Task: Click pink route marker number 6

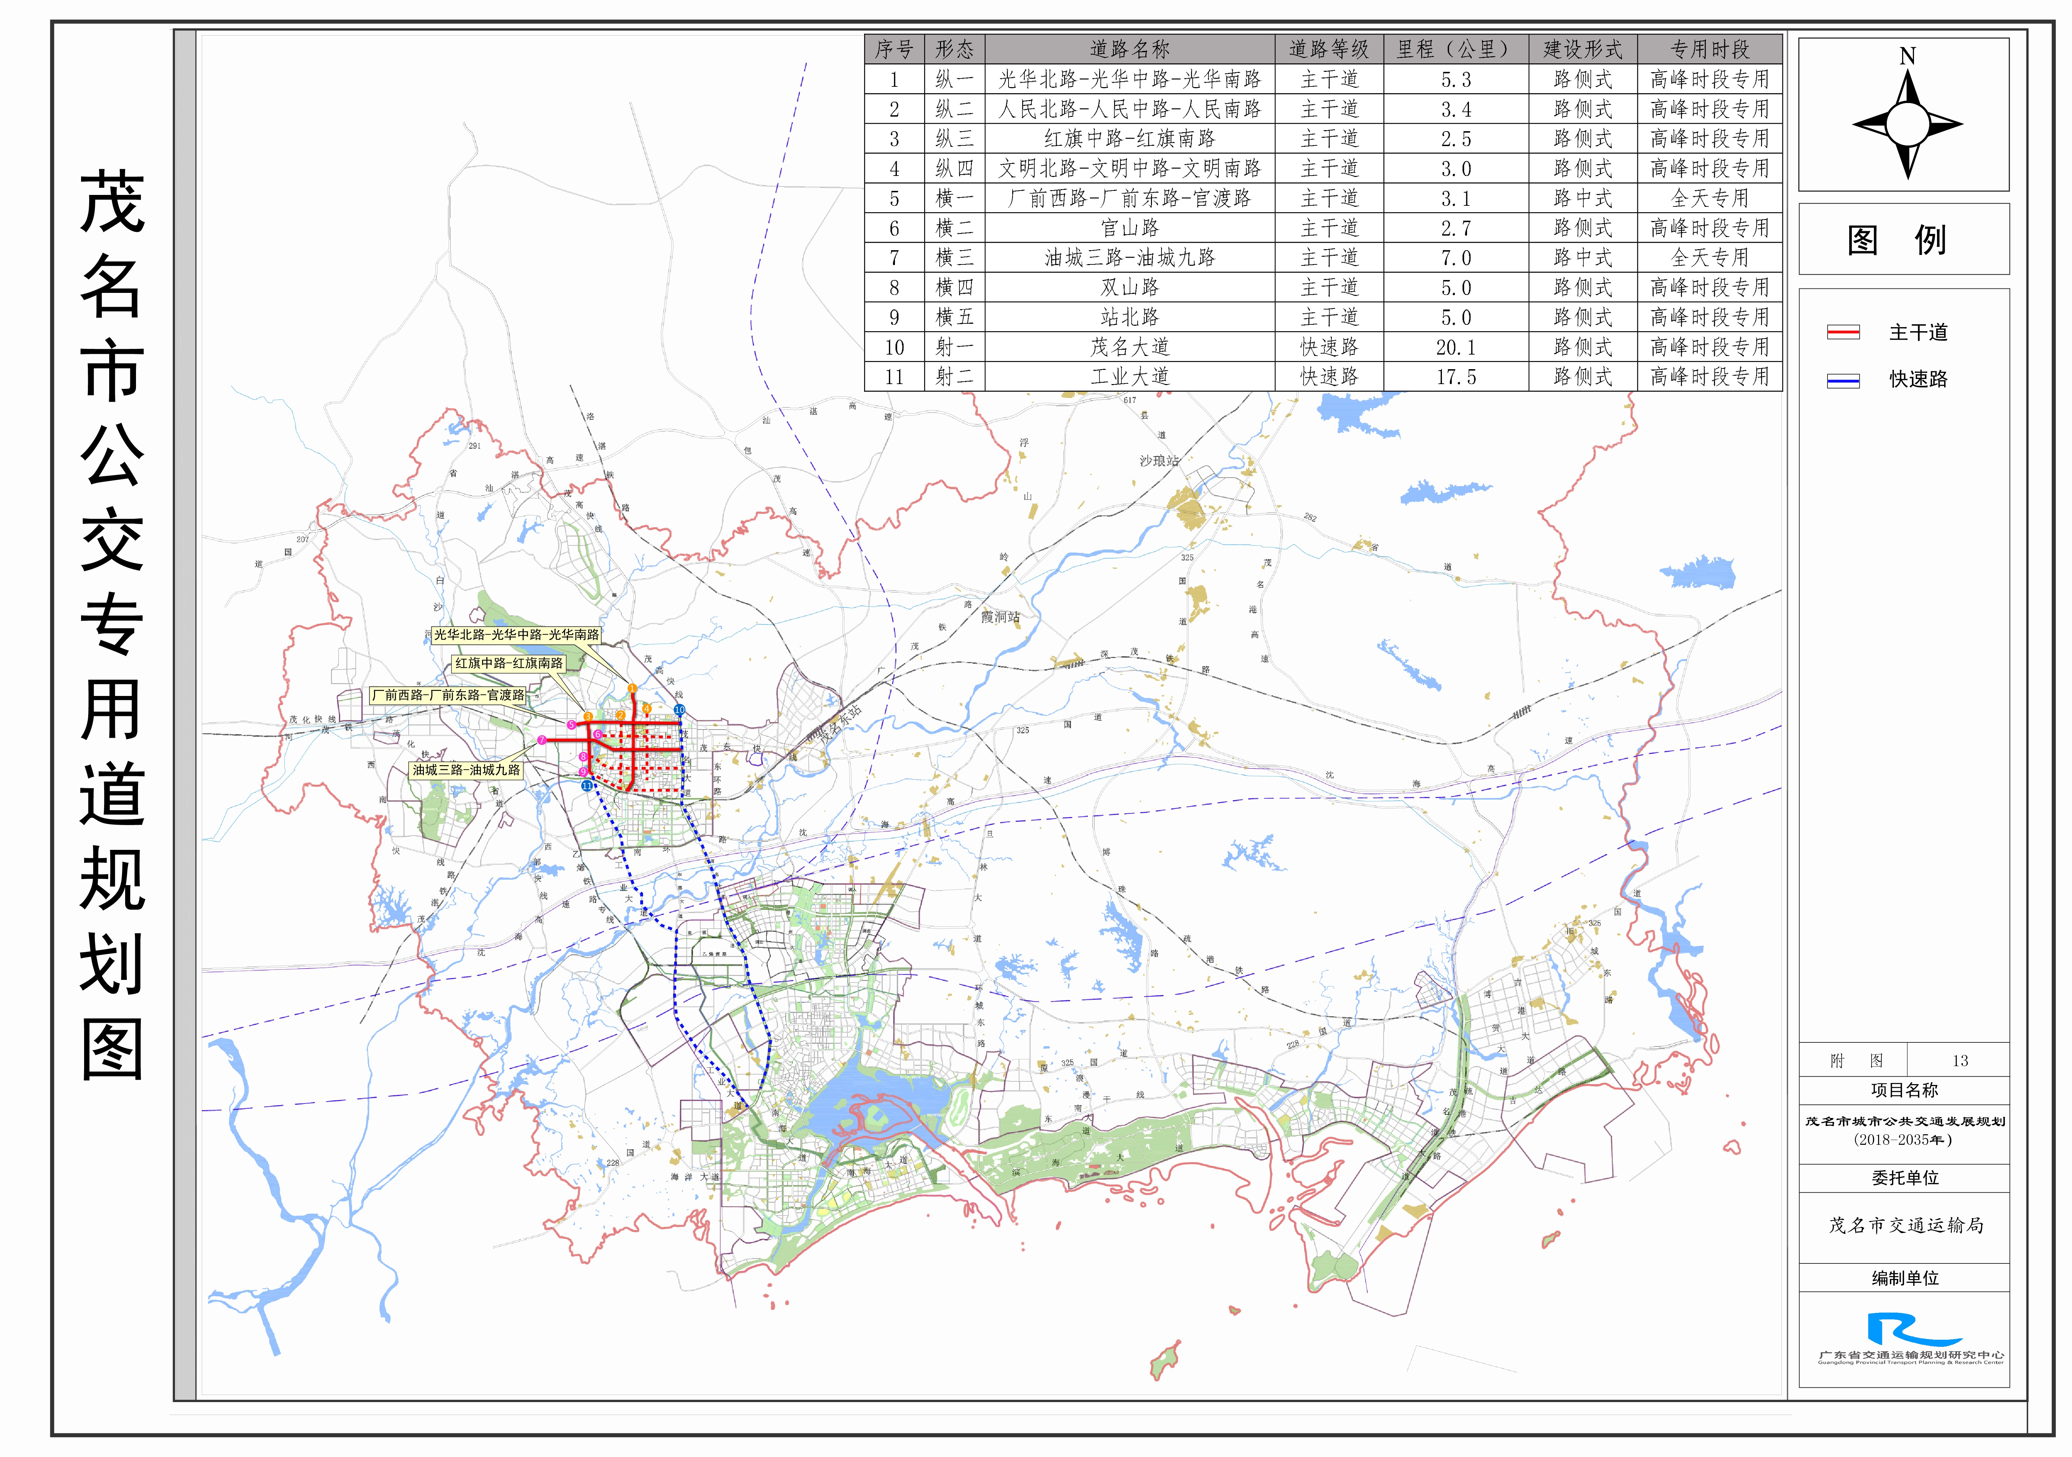Action: 598,734
